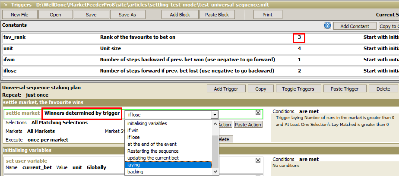Click the Add Constant button
The width and height of the screenshot is (399, 176).
355,26
